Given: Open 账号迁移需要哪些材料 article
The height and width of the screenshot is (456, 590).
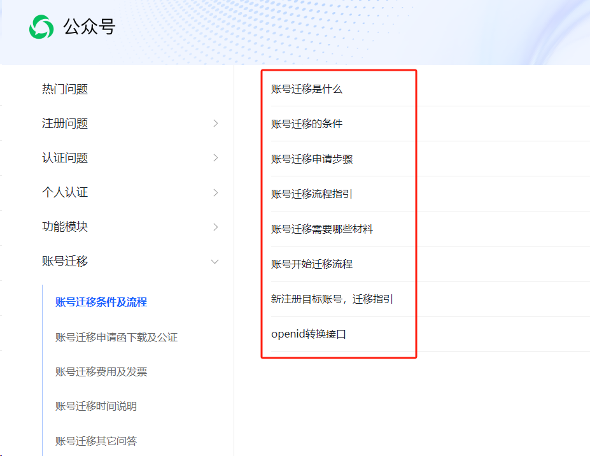Looking at the screenshot, I should pyautogui.click(x=322, y=229).
